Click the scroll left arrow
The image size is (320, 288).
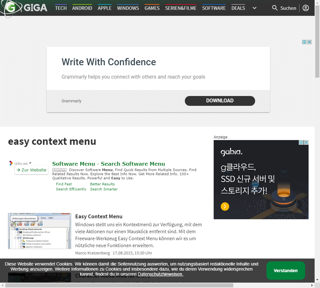3,285
